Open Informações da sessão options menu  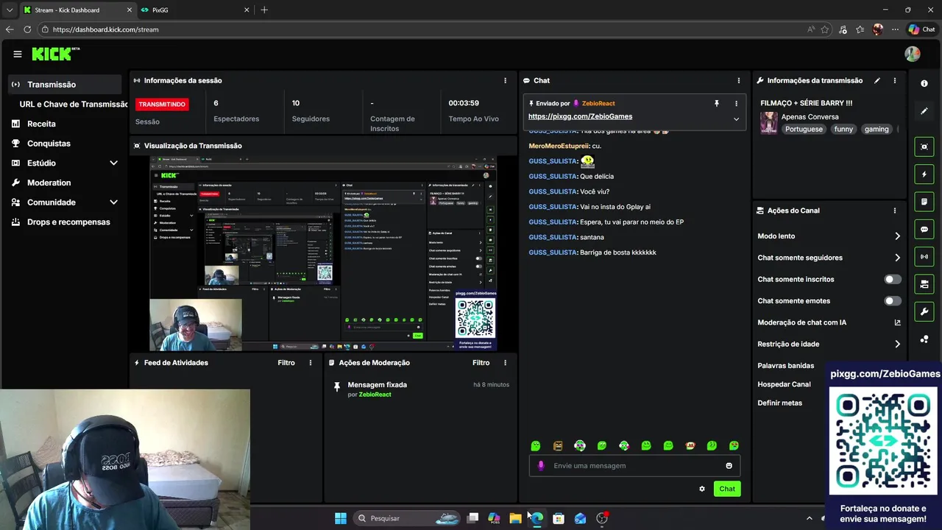pos(505,80)
